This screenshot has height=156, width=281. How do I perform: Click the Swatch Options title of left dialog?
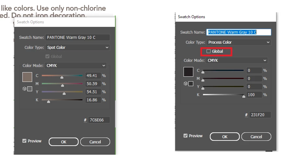(30, 22)
